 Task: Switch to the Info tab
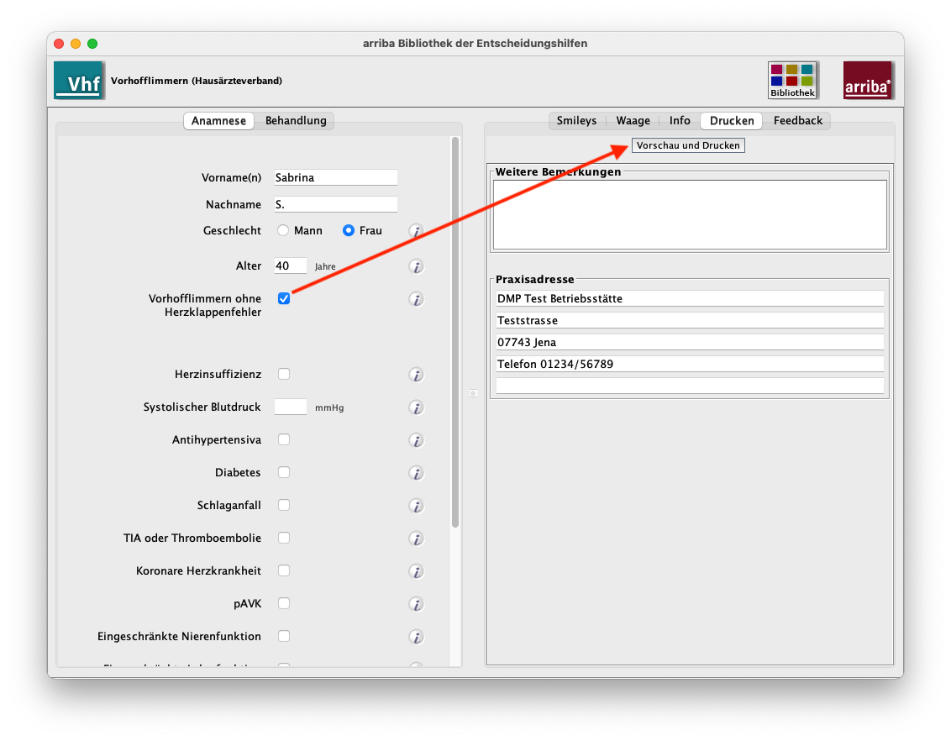tap(680, 121)
